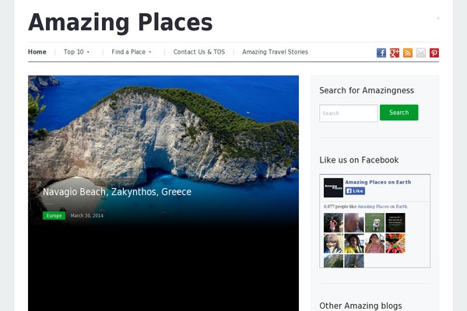This screenshot has width=467, height=311.
Task: Open the Facebook social icon
Action: coord(381,53)
